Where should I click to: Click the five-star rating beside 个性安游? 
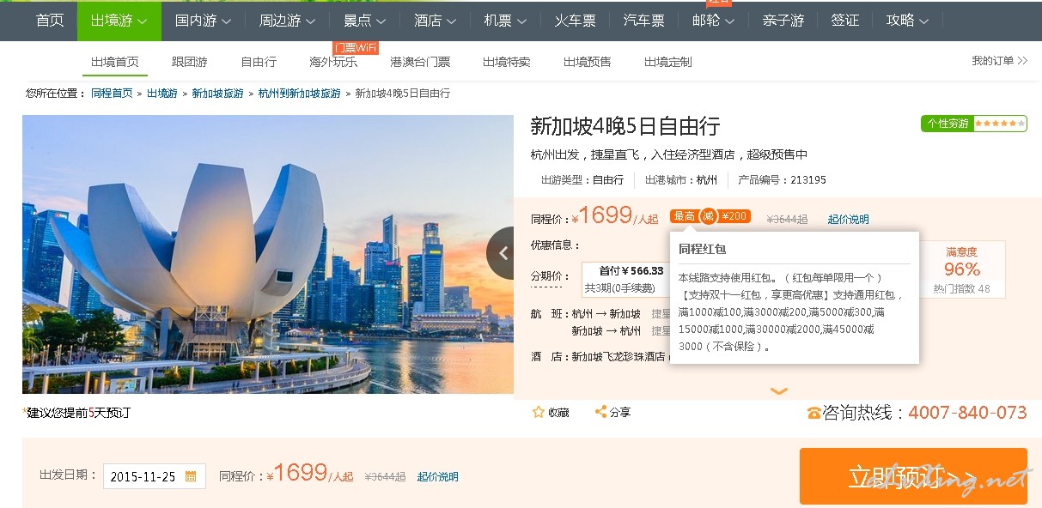coord(999,124)
